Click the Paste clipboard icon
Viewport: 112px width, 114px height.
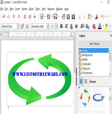click(90, 16)
